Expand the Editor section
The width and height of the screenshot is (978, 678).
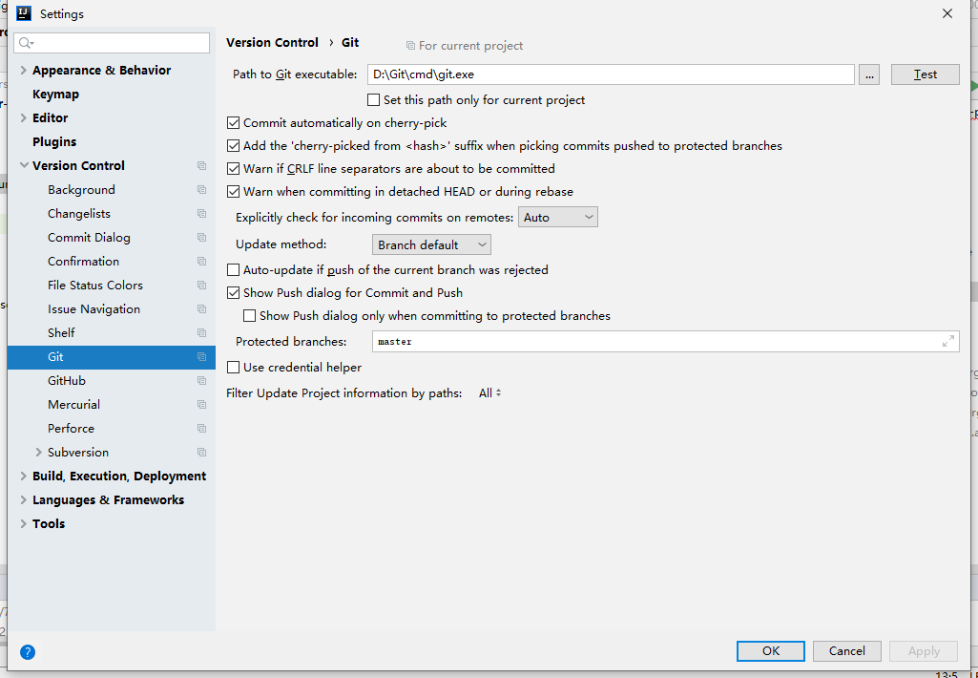tap(23, 118)
